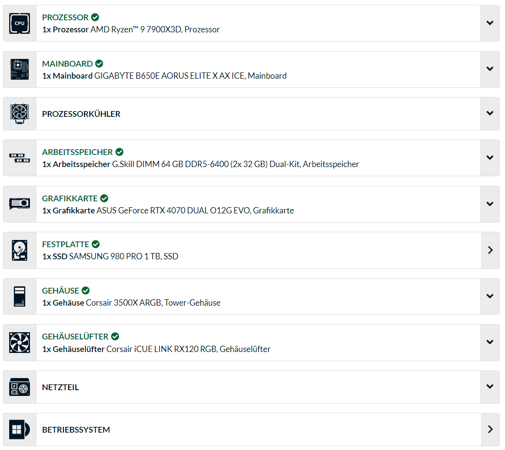Click the GEHÄUSELÜFTER heading
This screenshot has height=450, width=505.
(x=75, y=337)
